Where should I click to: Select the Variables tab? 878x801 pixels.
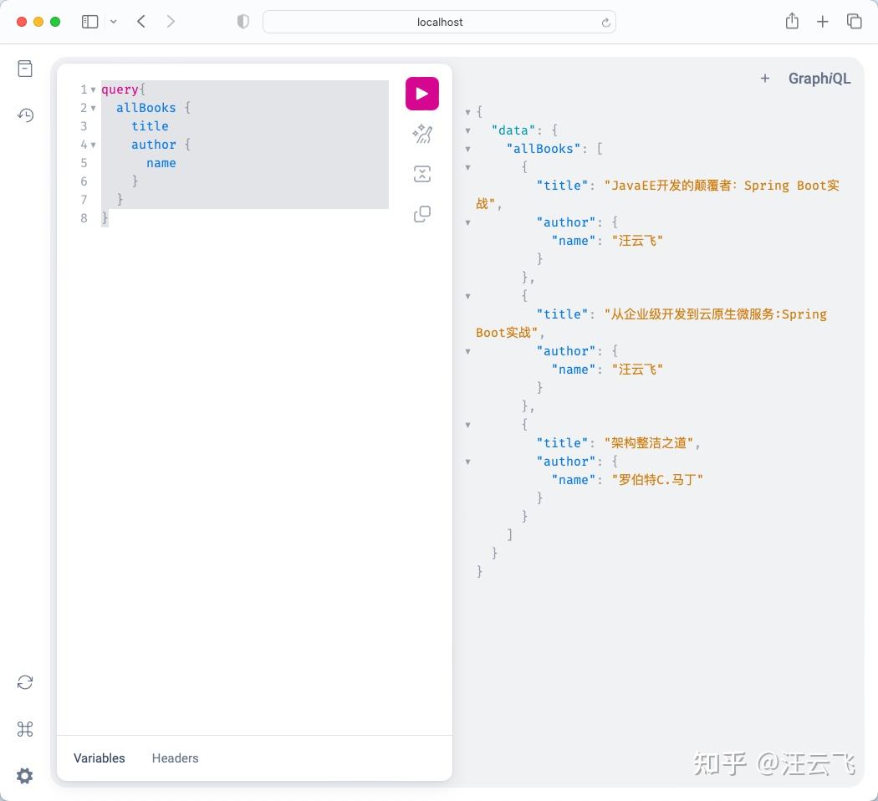[99, 758]
